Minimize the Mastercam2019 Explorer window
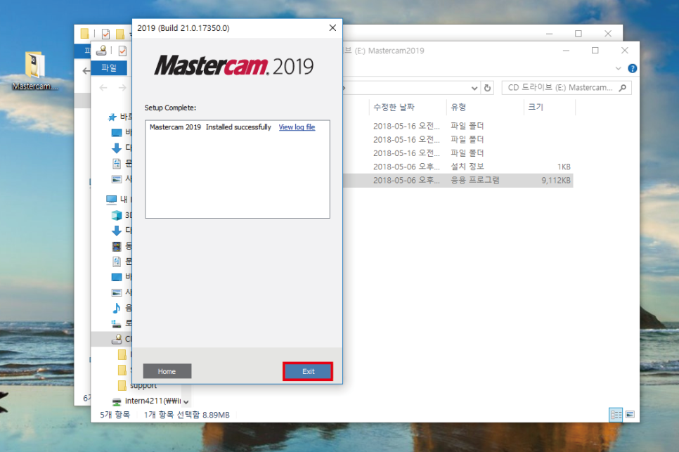This screenshot has height=452, width=679. click(566, 51)
